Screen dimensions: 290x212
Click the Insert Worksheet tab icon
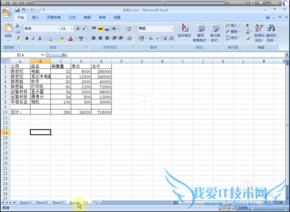pyautogui.click(x=96, y=203)
